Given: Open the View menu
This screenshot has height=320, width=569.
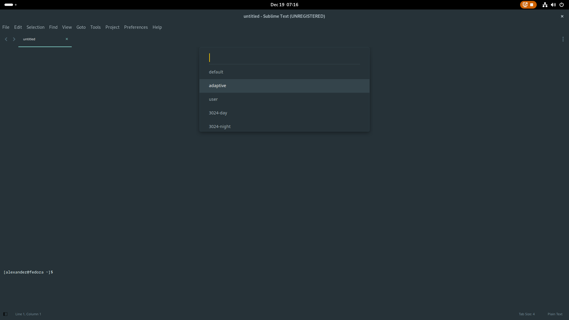Looking at the screenshot, I should click(x=66, y=27).
